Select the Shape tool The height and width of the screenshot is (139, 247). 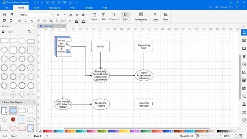(x=94, y=17)
